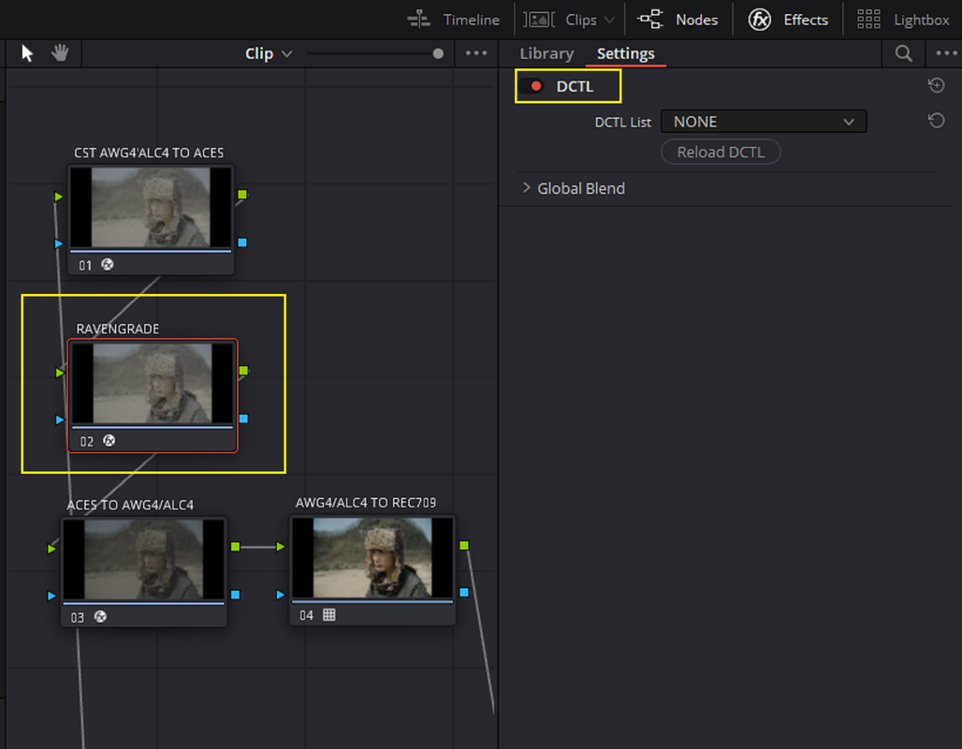Reset the DCTL List setting
Image resolution: width=962 pixels, height=749 pixels.
pyautogui.click(x=936, y=121)
